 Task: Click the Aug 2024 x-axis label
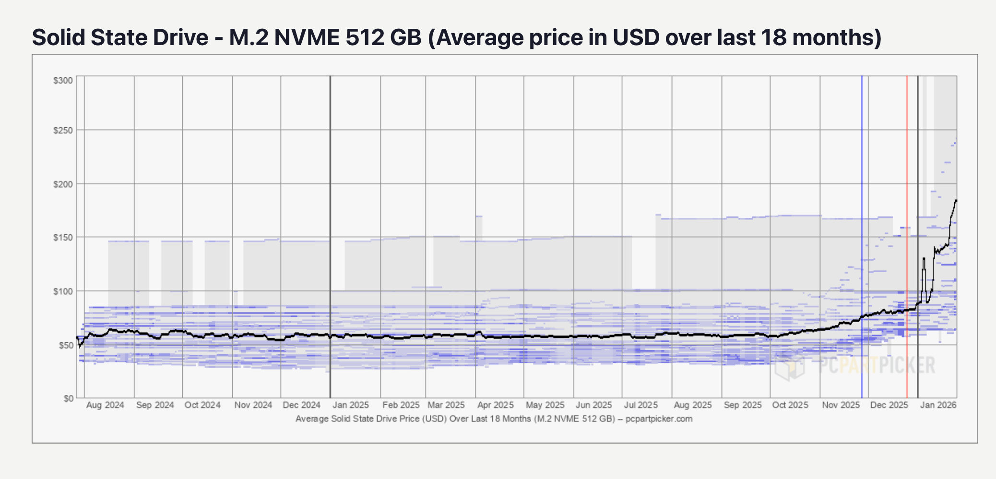105,405
